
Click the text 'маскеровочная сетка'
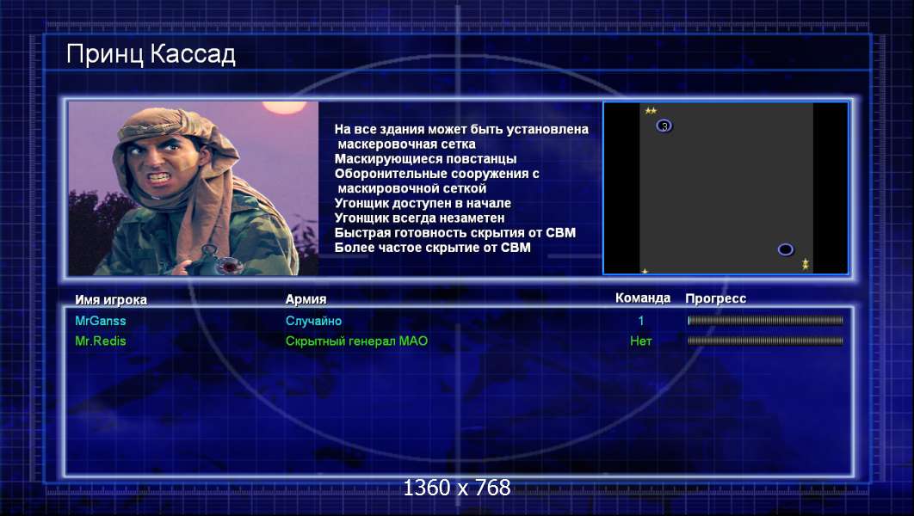(406, 144)
